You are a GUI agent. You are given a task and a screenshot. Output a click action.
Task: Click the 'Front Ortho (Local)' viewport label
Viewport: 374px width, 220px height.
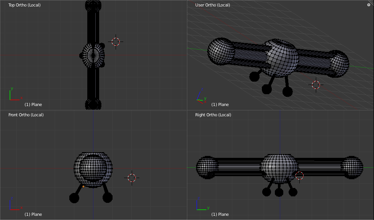[x=26, y=115]
